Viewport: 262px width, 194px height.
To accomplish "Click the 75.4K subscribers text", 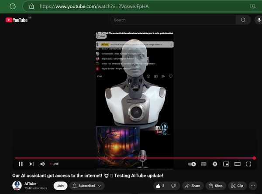I will pos(36,188).
